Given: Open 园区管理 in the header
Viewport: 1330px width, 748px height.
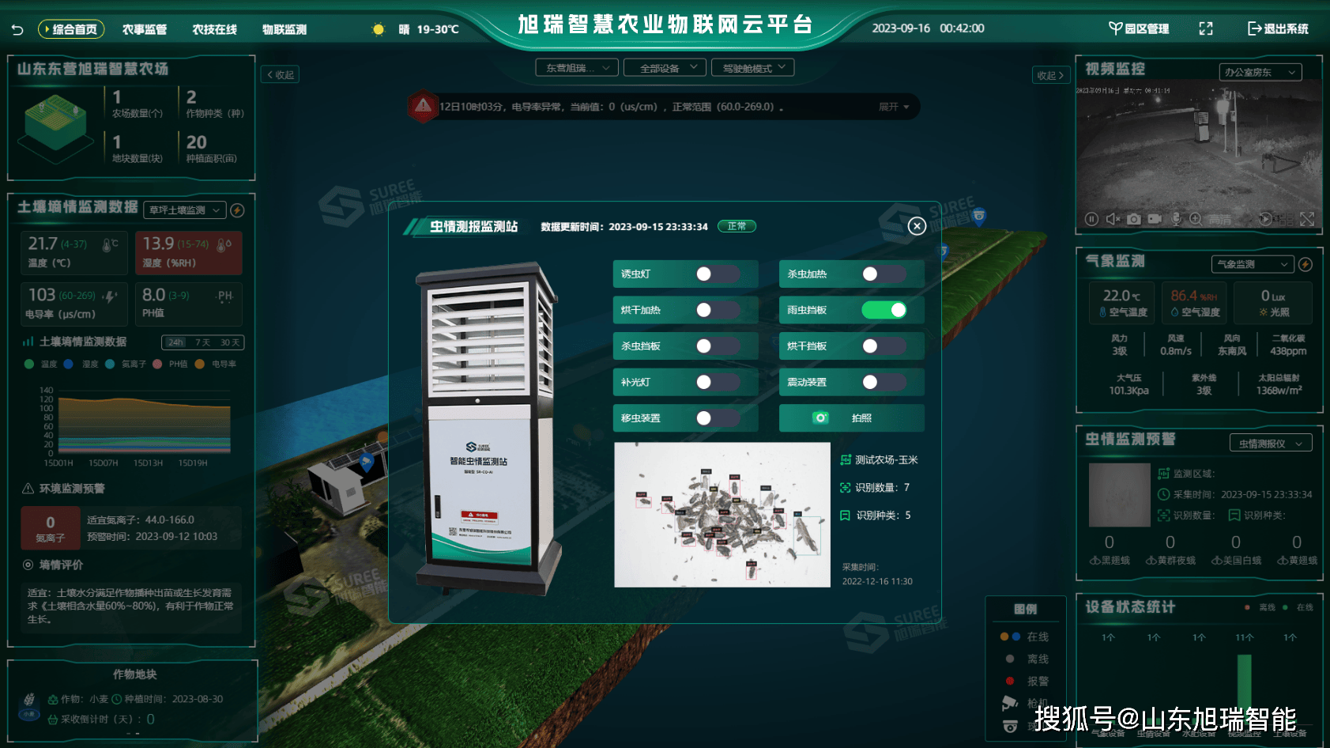Looking at the screenshot, I should tap(1139, 28).
